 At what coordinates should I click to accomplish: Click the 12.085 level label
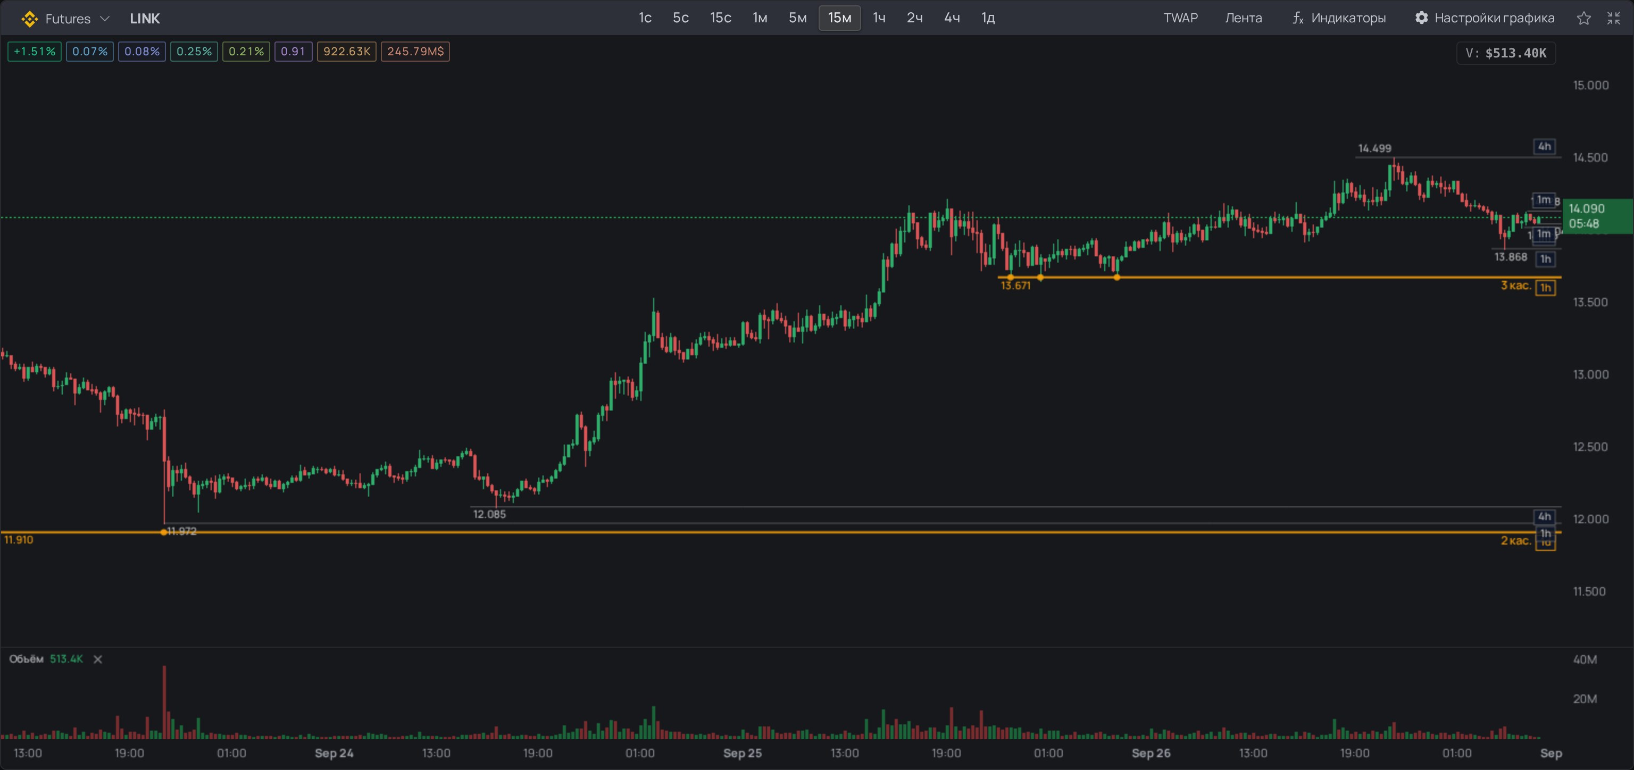489,514
